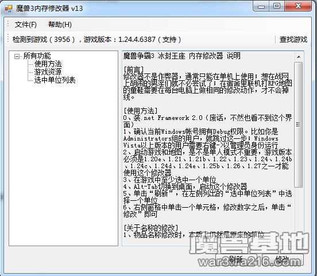Click the app icon in the title bar
This screenshot has width=317, height=276.
coord(9,8)
